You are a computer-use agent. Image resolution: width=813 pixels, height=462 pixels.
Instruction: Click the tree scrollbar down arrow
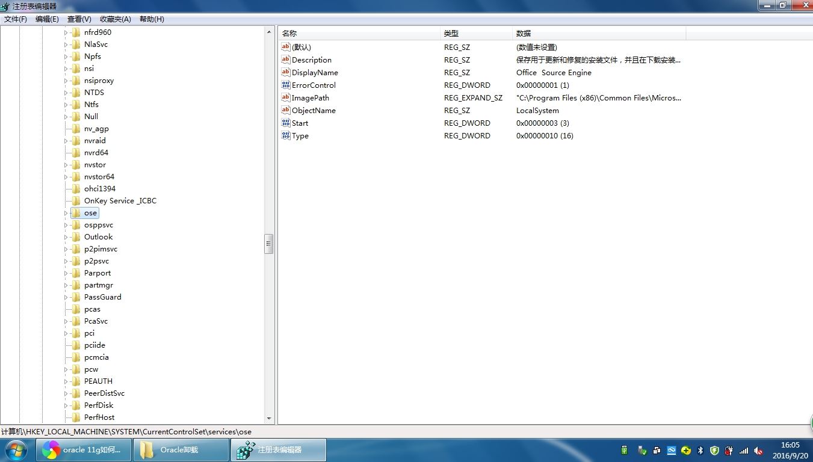pos(269,419)
